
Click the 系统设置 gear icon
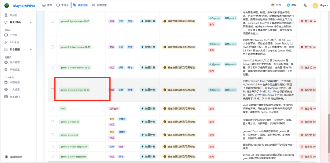click(6, 69)
